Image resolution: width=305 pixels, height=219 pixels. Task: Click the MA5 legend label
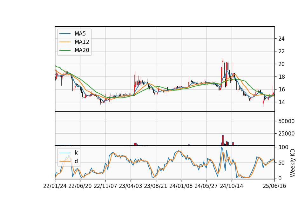tap(80, 34)
